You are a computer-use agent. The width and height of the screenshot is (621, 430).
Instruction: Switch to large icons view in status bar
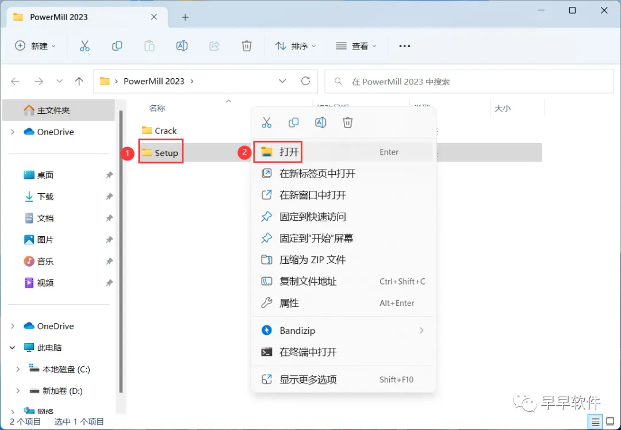(610, 423)
